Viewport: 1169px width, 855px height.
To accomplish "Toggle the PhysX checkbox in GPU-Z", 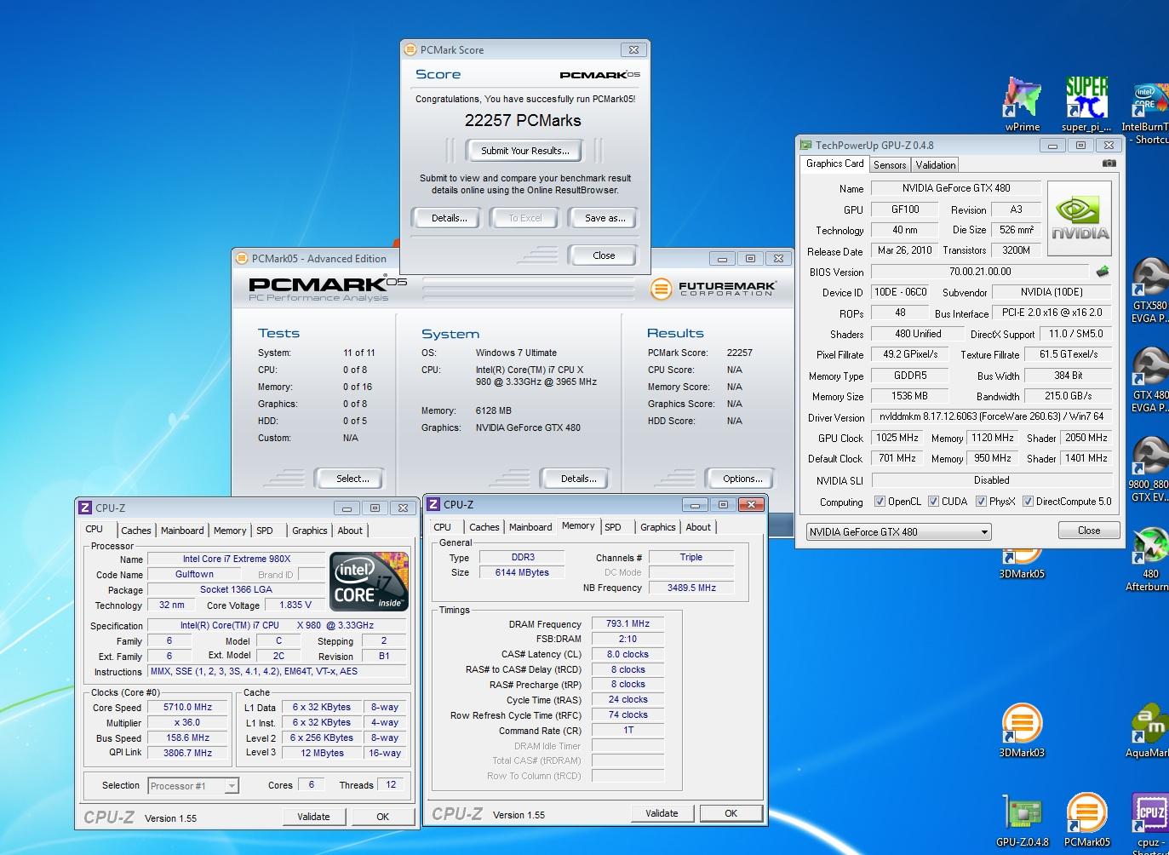I will click(x=982, y=502).
